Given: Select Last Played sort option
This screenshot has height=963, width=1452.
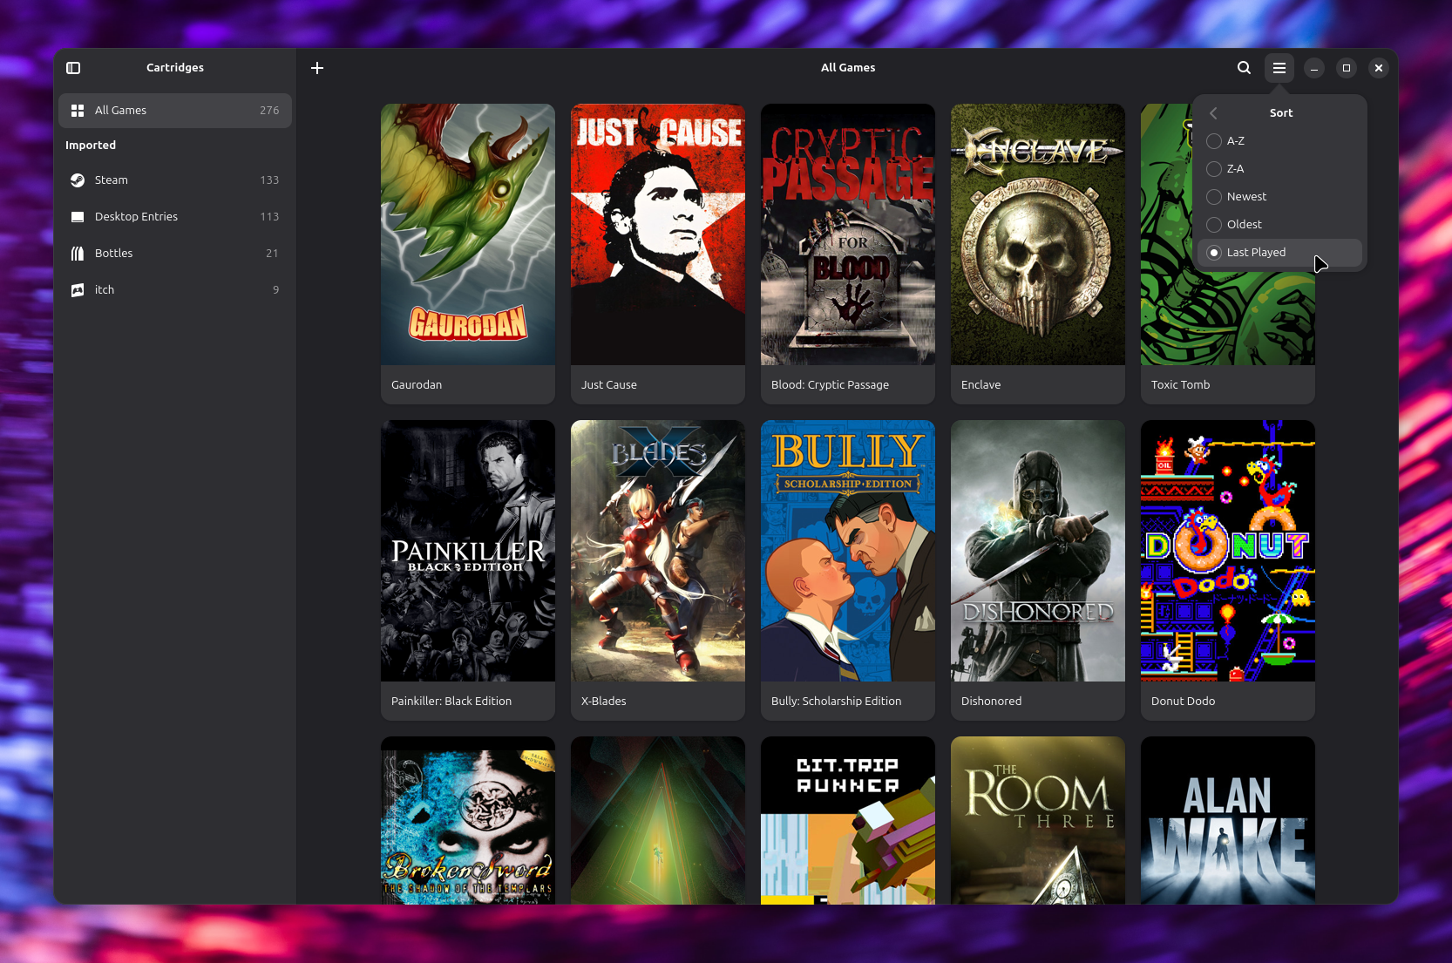Looking at the screenshot, I should (x=1279, y=253).
